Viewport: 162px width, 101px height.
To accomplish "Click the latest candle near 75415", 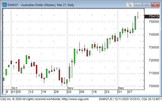I will 138,15.
